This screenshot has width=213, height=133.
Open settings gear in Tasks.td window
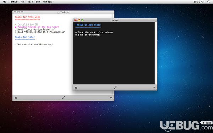click(16, 98)
